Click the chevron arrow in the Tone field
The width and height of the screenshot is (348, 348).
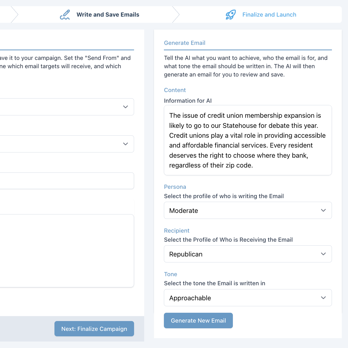[323, 298]
